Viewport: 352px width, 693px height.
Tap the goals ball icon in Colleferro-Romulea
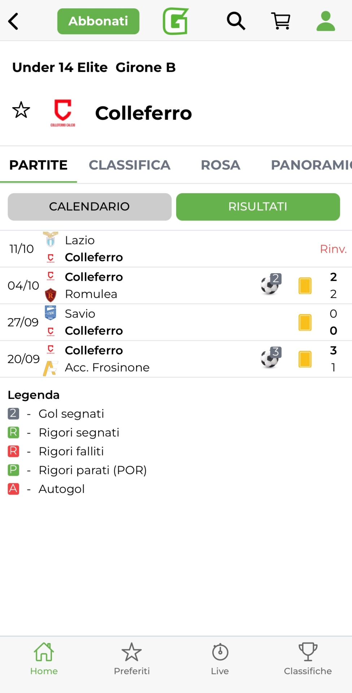click(x=270, y=285)
